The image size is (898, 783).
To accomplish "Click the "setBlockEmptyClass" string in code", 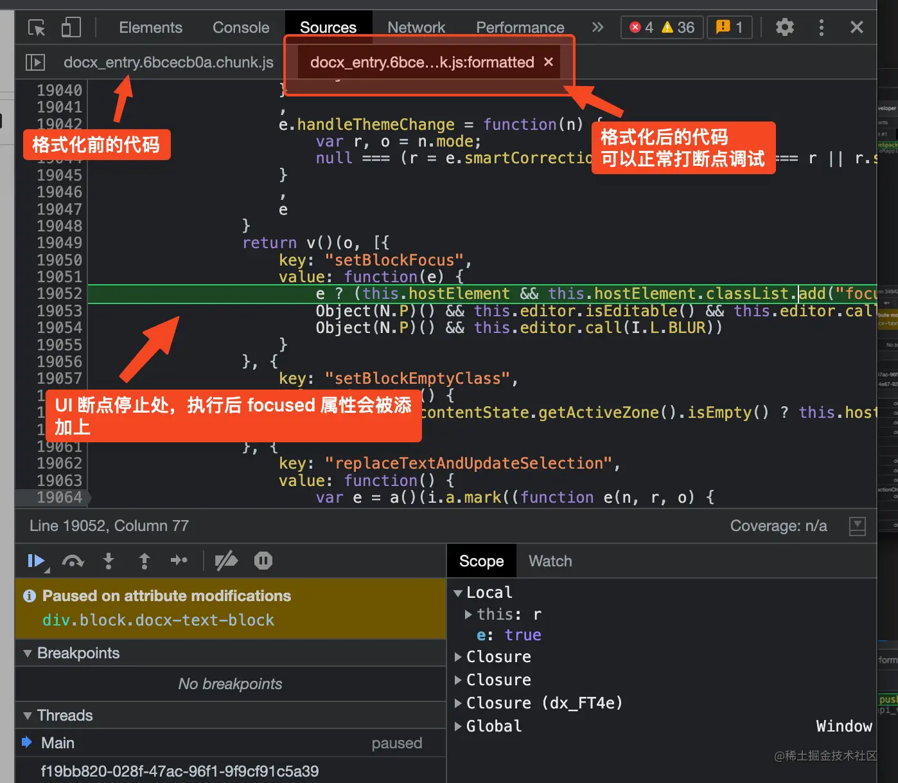I will 417,379.
